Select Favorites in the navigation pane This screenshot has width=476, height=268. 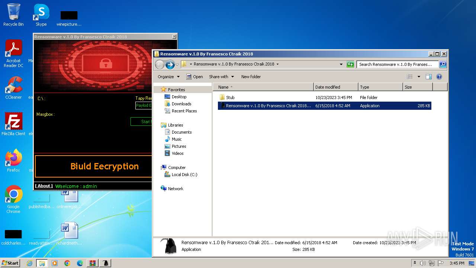pyautogui.click(x=176, y=90)
